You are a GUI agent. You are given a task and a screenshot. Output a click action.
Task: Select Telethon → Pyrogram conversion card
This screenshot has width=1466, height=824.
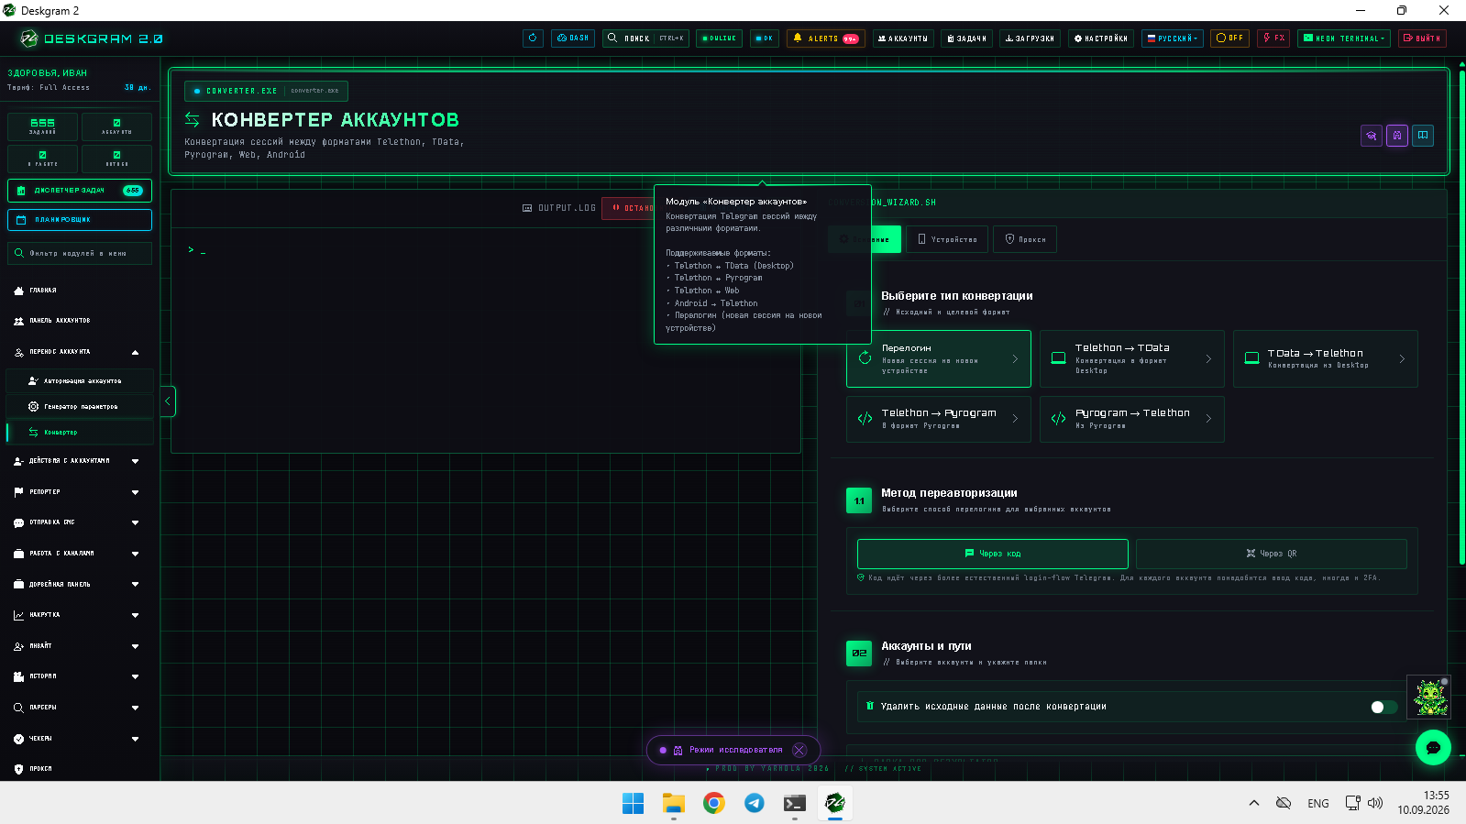939,419
